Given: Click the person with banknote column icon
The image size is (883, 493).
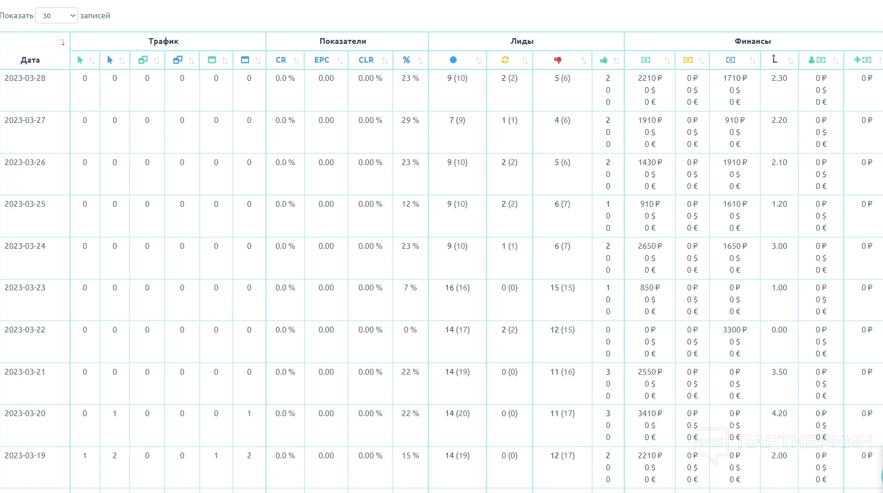Looking at the screenshot, I should coord(817,60).
